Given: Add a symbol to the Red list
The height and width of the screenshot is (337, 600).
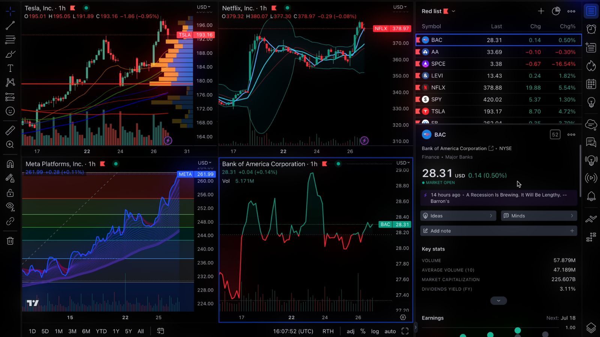Looking at the screenshot, I should click(x=541, y=11).
